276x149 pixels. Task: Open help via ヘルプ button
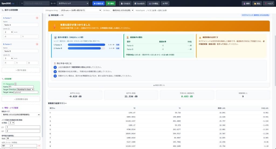[x=269, y=3]
